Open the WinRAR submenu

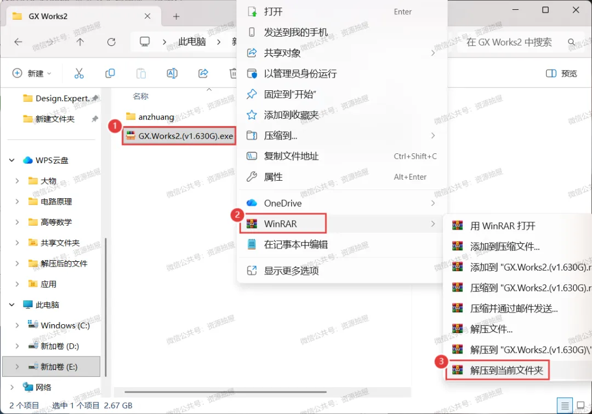point(341,224)
